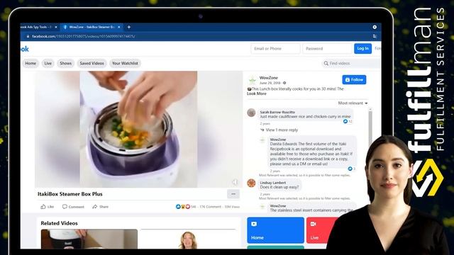The width and height of the screenshot is (454, 255).
Task: Click the browser menu icon at top right
Action: click(375, 27)
